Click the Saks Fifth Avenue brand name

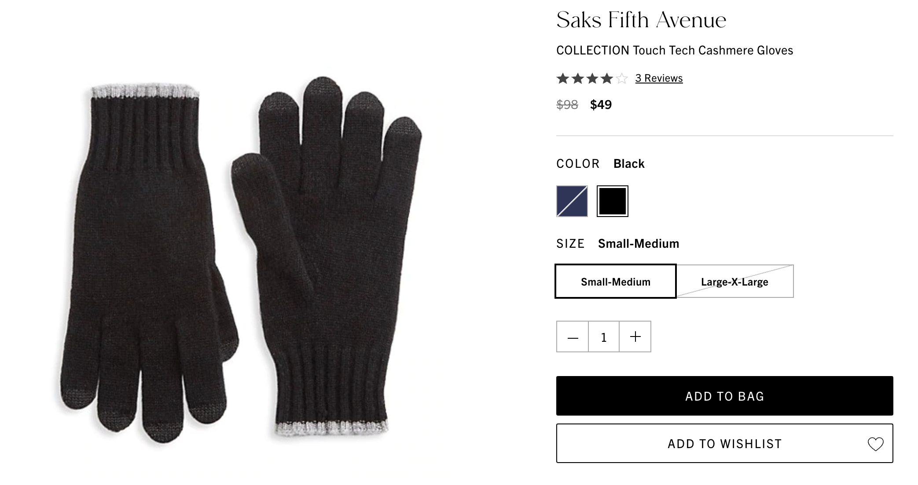[641, 20]
